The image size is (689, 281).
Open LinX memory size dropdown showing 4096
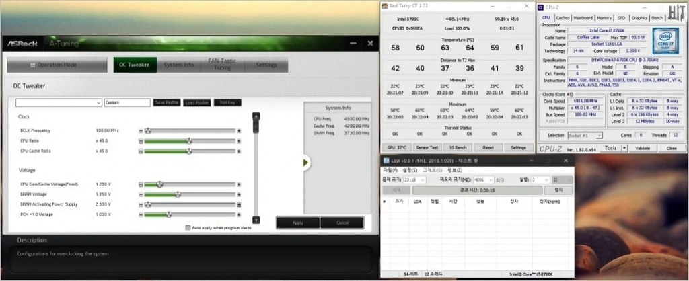[x=482, y=180]
